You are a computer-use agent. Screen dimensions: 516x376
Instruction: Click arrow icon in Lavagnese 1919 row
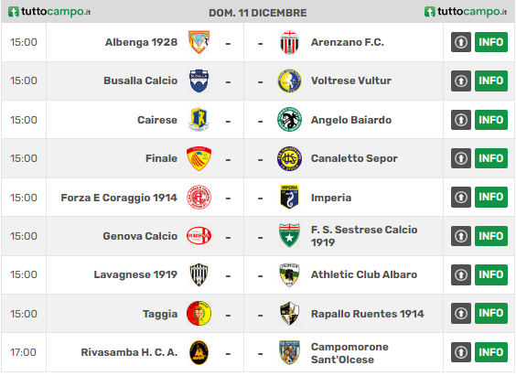tap(461, 274)
